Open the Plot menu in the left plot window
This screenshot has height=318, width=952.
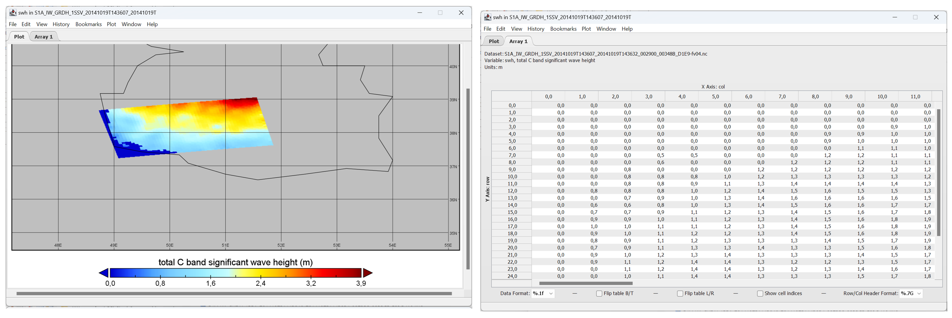(x=111, y=24)
